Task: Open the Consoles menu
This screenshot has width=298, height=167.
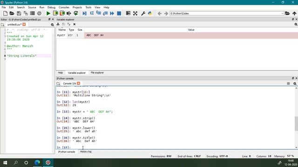Action: coord(64,7)
